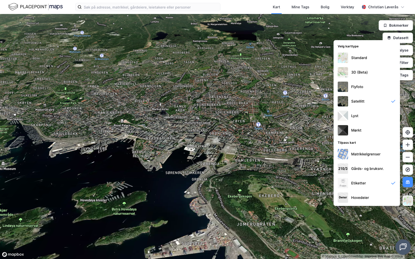415x259 pixels.
Task: Click the Mørkt dark thumbnail
Action: (343, 130)
